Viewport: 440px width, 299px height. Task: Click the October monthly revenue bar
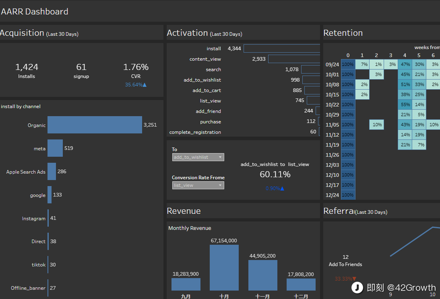(x=224, y=267)
